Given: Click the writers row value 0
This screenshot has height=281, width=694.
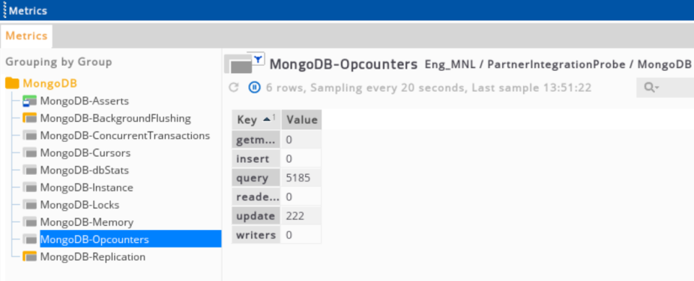Looking at the screenshot, I should coord(301,235).
